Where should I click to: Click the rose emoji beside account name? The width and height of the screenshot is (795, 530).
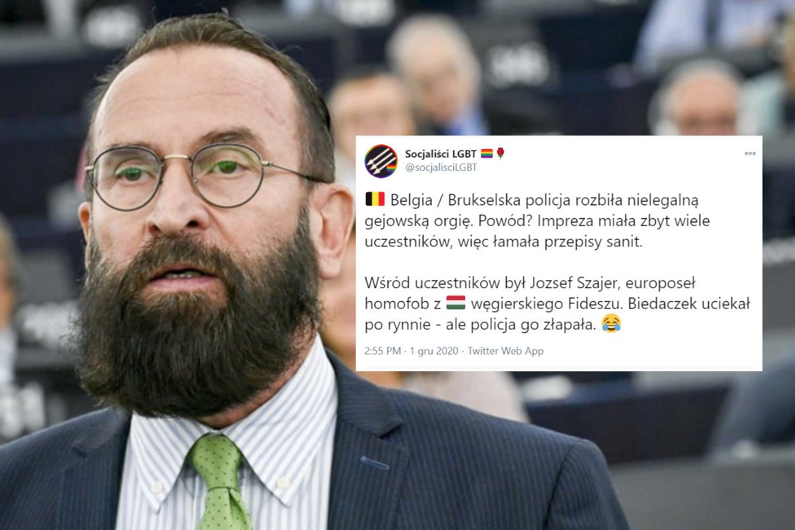500,154
